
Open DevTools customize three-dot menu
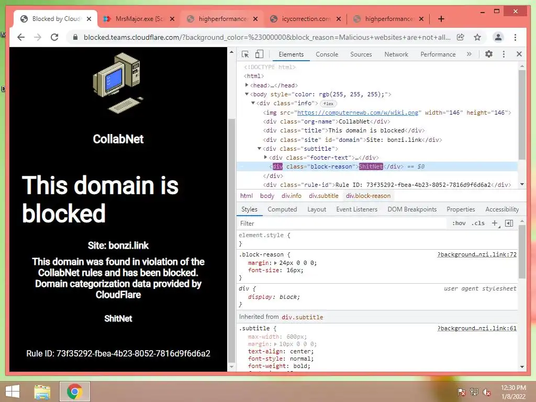tap(504, 54)
